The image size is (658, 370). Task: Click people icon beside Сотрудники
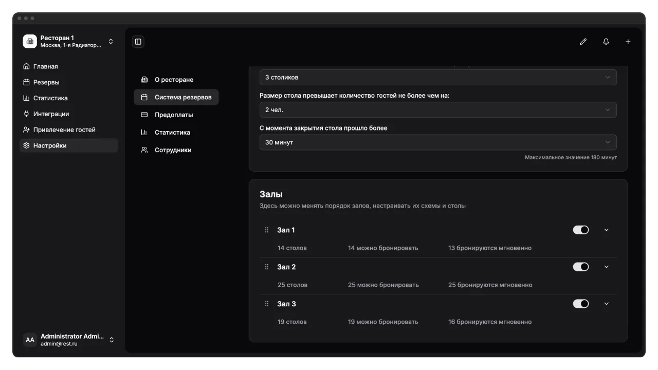pyautogui.click(x=144, y=150)
